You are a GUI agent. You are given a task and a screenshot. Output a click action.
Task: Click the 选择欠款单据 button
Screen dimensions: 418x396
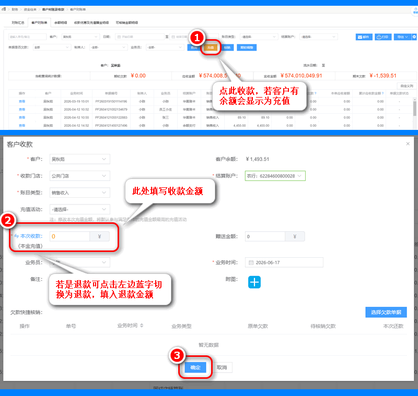coord(386,312)
